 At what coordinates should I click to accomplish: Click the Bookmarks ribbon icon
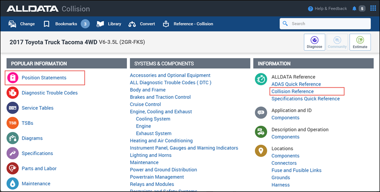click(x=46, y=24)
